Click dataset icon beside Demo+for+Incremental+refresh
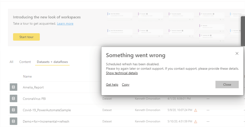This screenshot has height=127, width=245. 13,121
